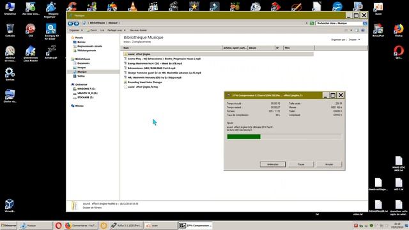Select the sound effect jingles folder
Viewport: 409px width, 230px height.
click(x=139, y=54)
